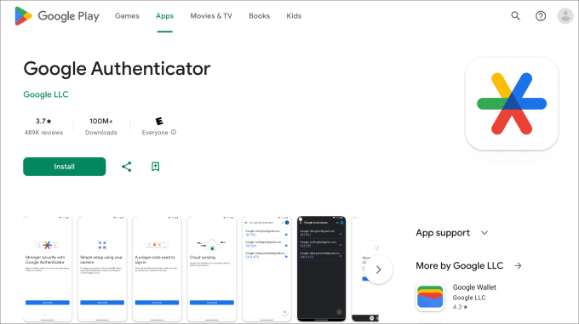
Task: Open the dark-theme account list screenshot
Action: pyautogui.click(x=321, y=269)
